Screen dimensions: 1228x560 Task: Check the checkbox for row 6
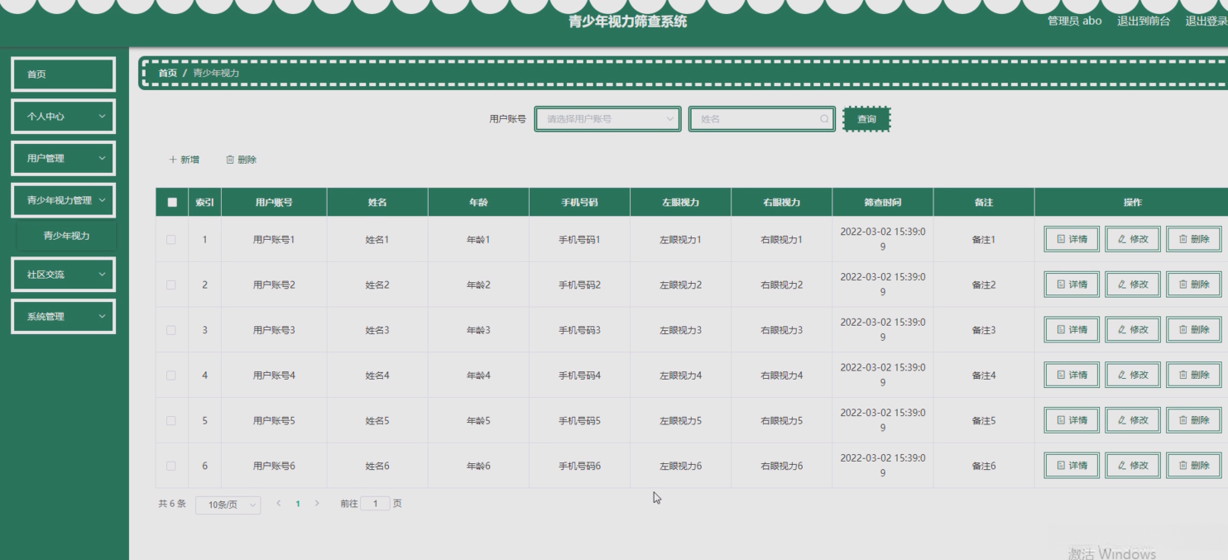point(171,466)
